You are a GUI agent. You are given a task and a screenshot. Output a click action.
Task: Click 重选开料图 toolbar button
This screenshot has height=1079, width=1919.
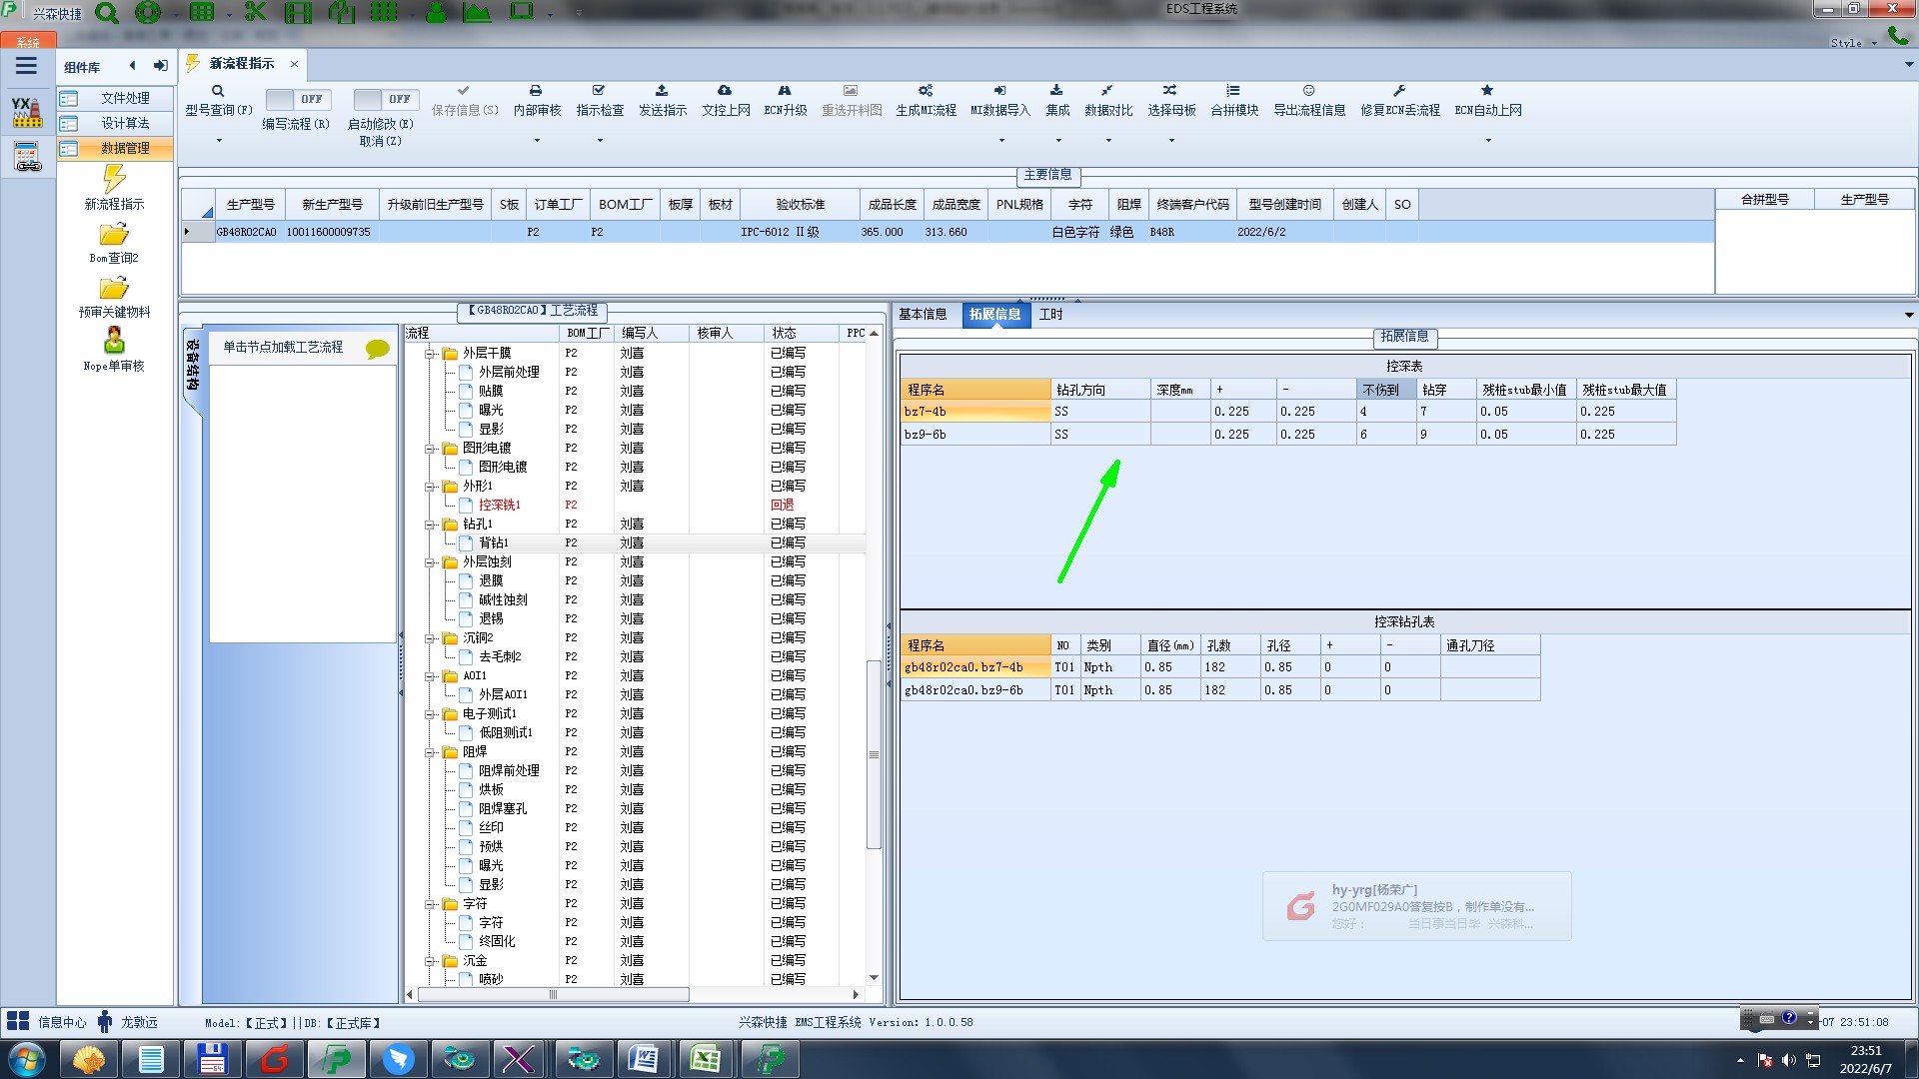coord(852,100)
